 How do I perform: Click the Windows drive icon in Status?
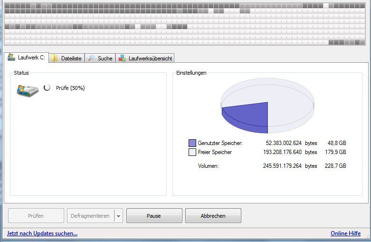(x=28, y=91)
